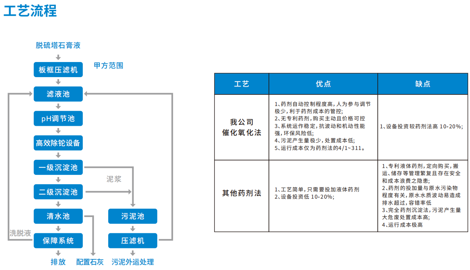Select the 保障系统 box
Screen dimensions: 470x270
point(58,240)
